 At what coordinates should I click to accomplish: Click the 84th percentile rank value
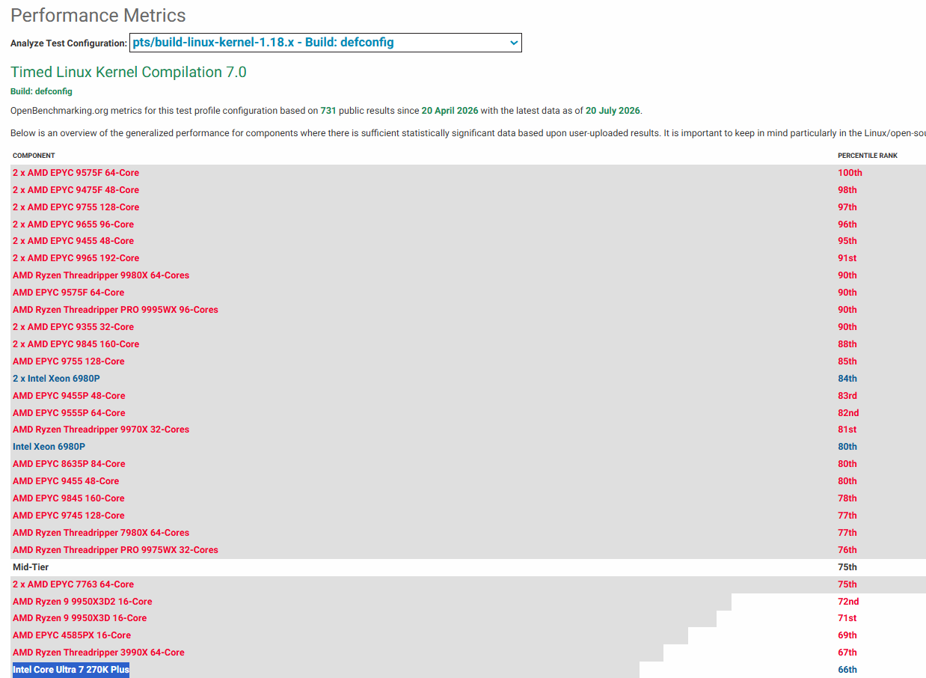[x=847, y=379]
